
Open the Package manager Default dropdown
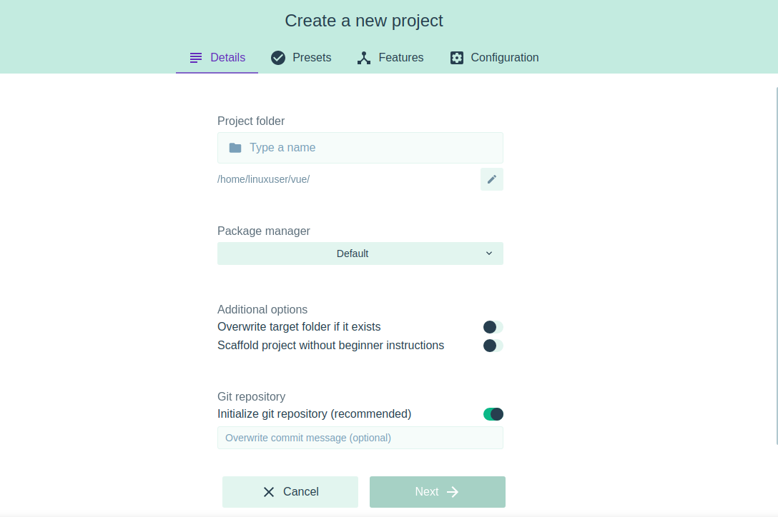353,254
